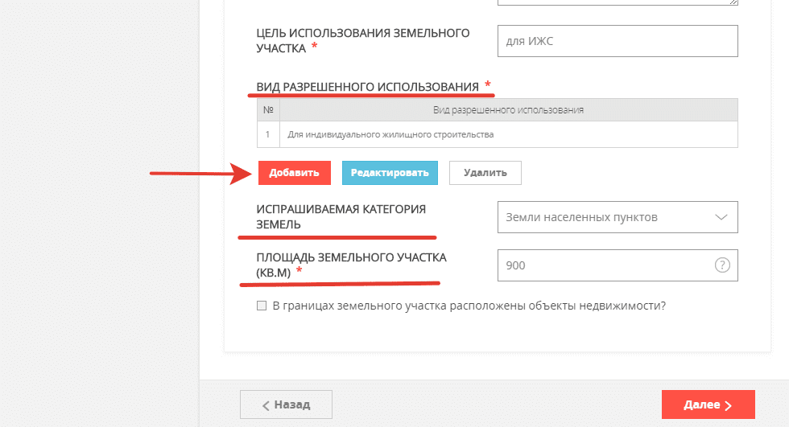789x427 pixels.
Task: Click the 'Цель использования земельного участка' label
Action: click(362, 41)
